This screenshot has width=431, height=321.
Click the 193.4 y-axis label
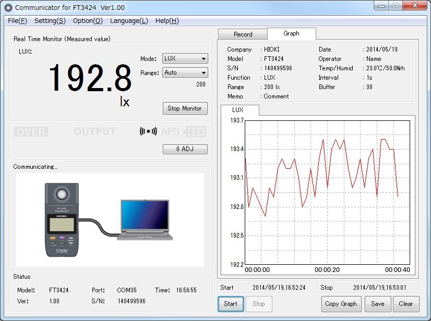pyautogui.click(x=237, y=149)
